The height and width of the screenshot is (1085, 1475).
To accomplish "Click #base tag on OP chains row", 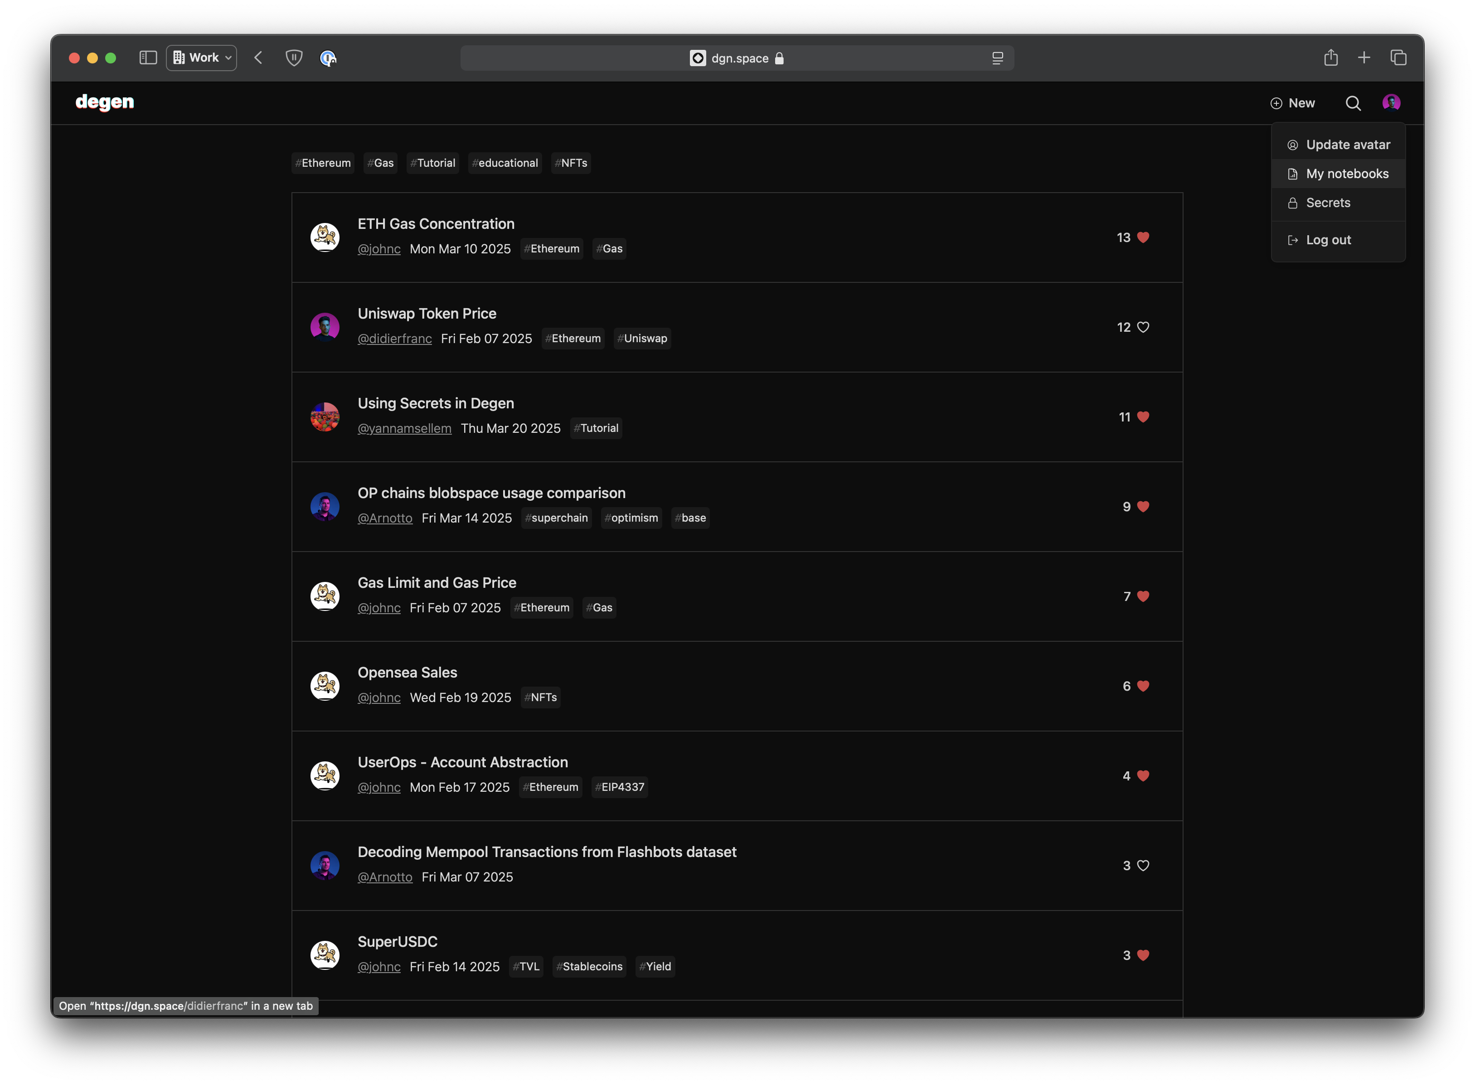I will click(x=690, y=518).
